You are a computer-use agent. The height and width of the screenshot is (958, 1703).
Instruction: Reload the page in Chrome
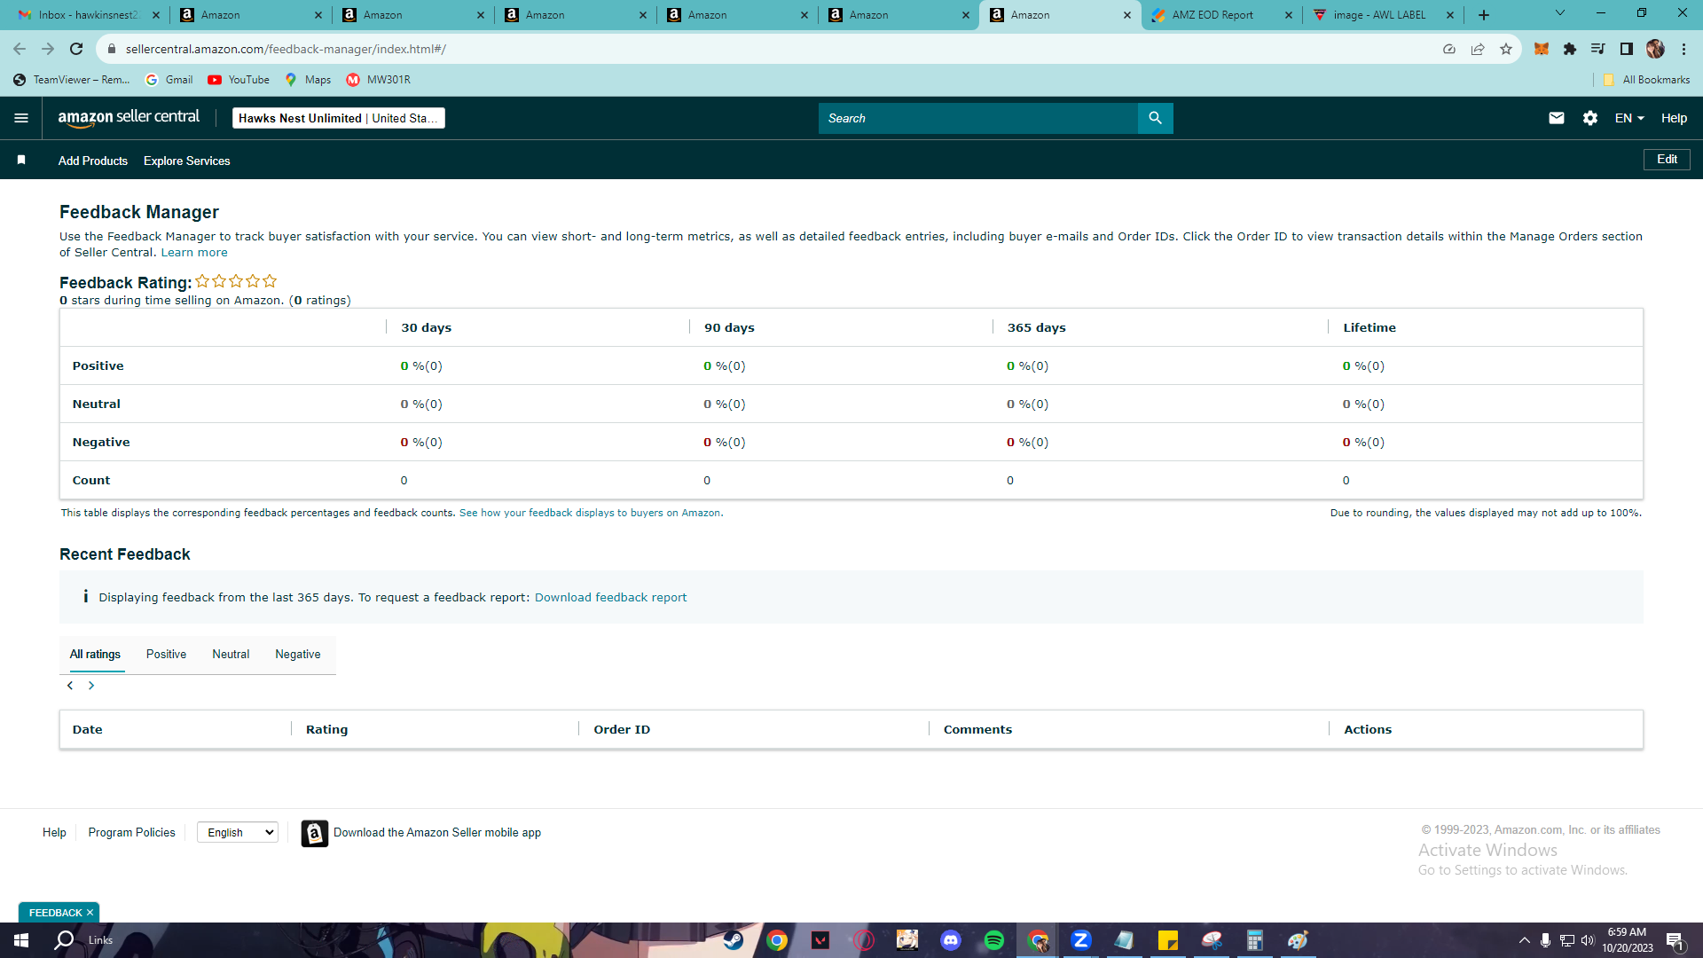(76, 49)
